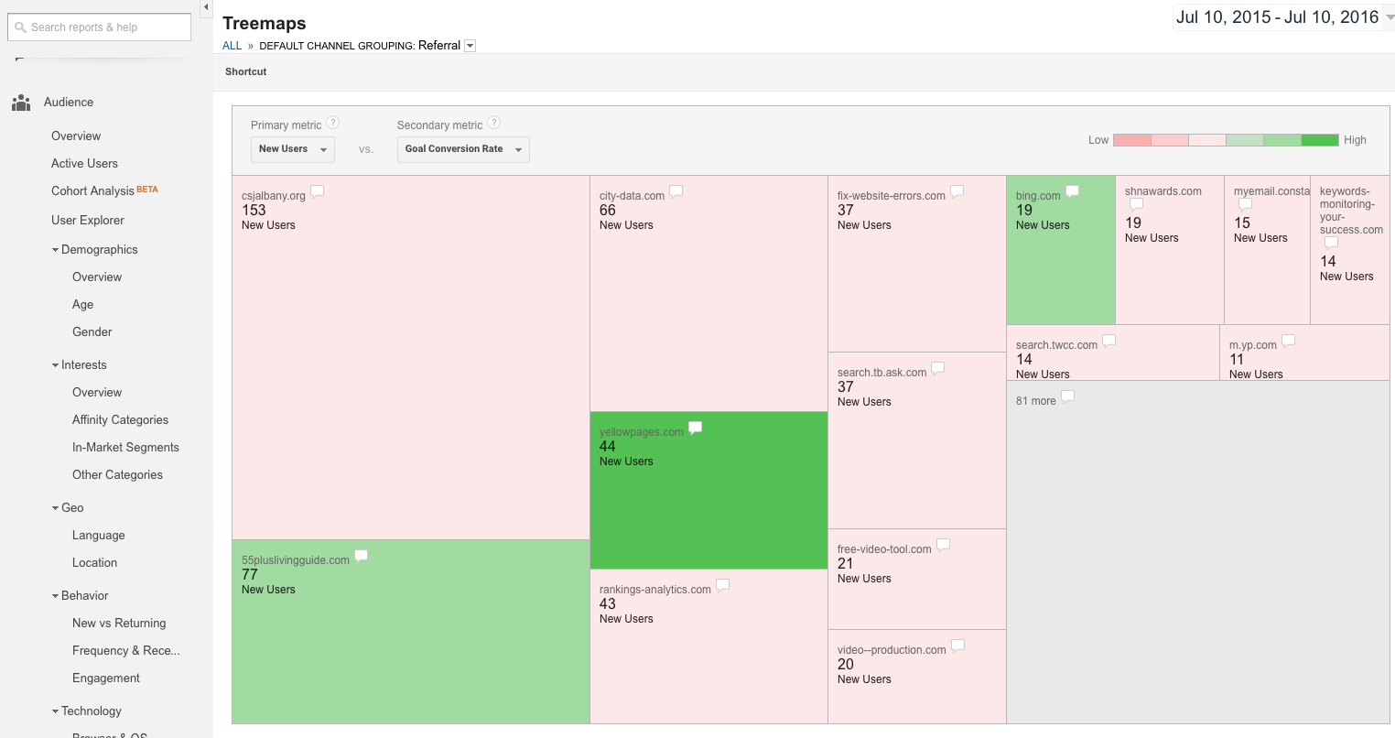Collapse the left sidebar arrow
1395x738 pixels.
click(206, 7)
